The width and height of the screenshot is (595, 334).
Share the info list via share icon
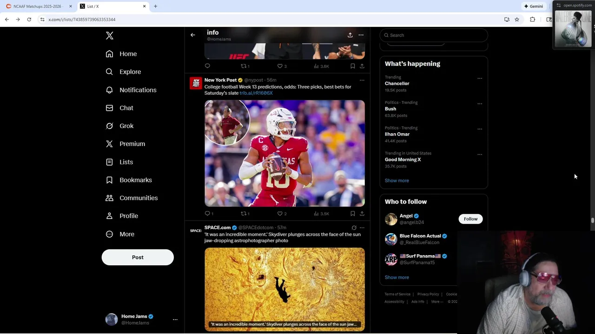point(350,35)
